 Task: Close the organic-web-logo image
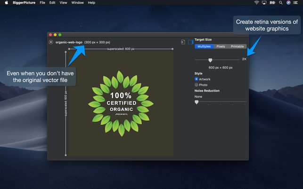(x=51, y=42)
